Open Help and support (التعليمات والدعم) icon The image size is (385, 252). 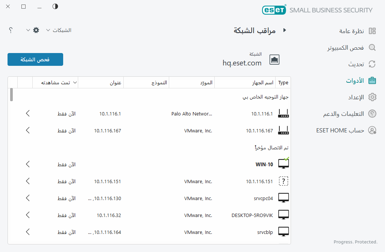pyautogui.click(x=372, y=114)
